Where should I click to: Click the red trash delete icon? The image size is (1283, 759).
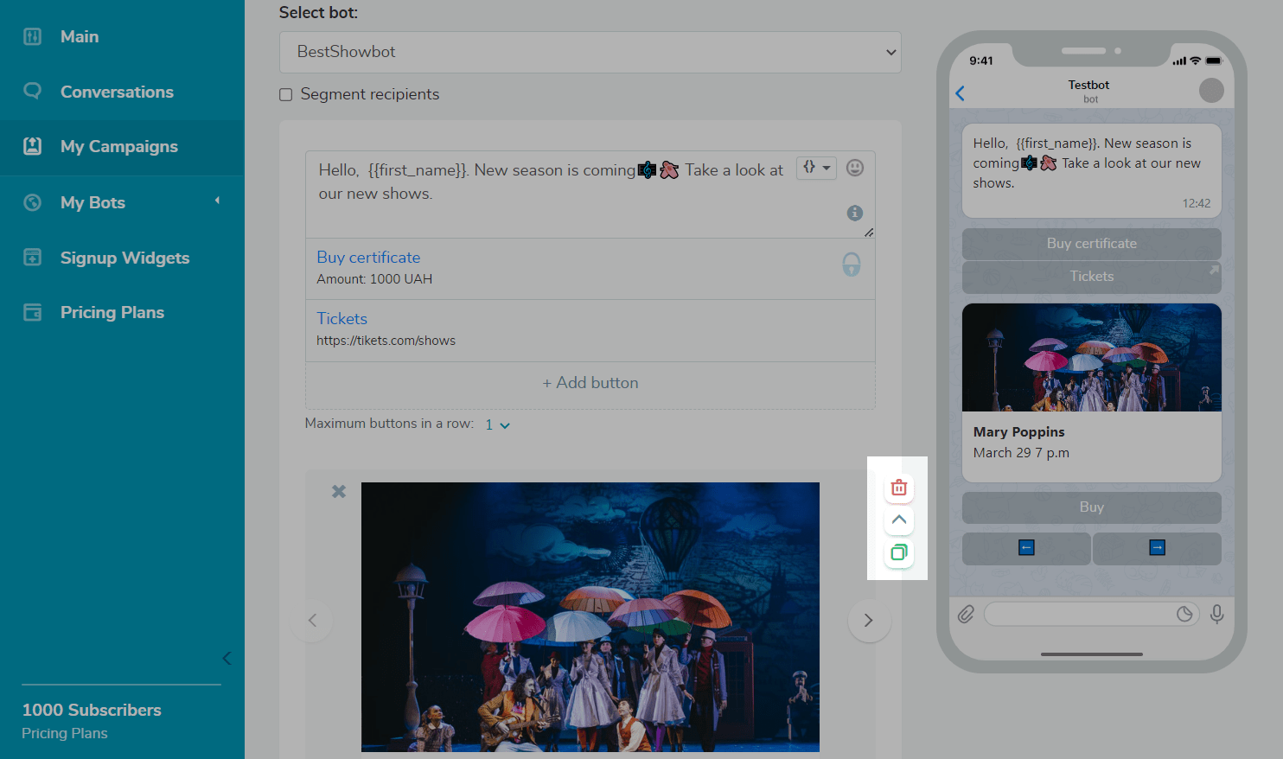tap(898, 488)
